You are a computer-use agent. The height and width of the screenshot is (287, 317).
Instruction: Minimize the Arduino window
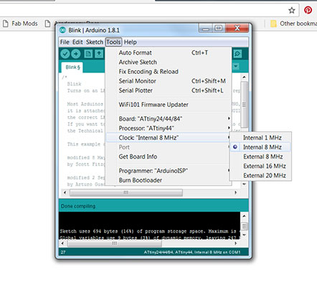pyautogui.click(x=205, y=29)
